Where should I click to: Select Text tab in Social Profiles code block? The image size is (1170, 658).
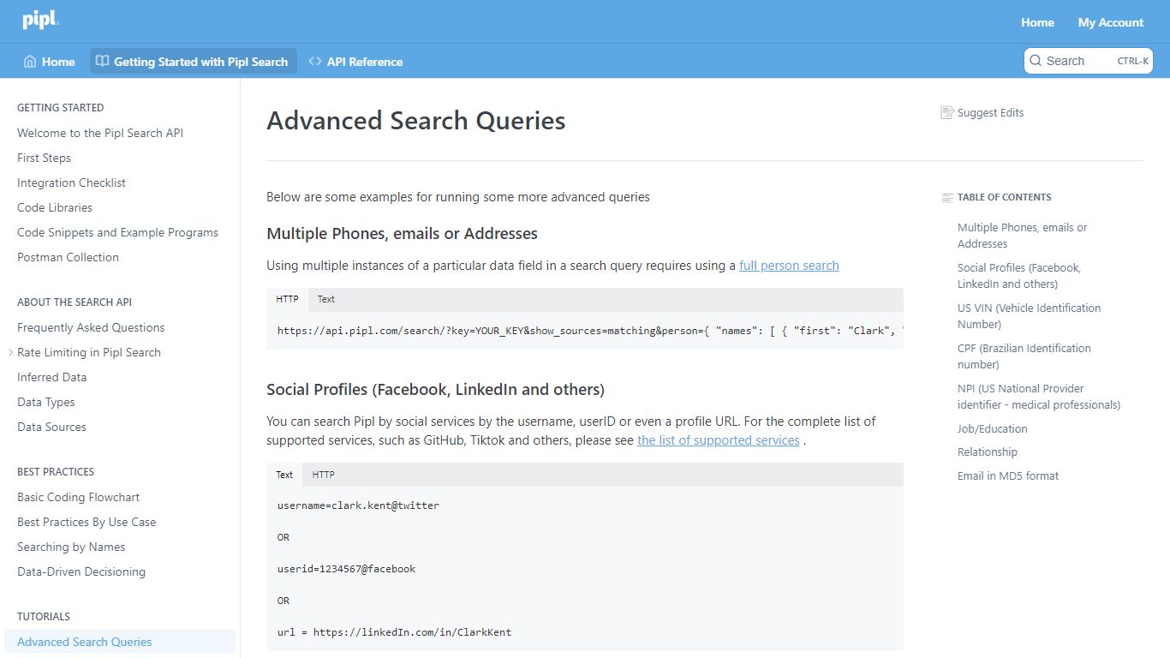284,475
